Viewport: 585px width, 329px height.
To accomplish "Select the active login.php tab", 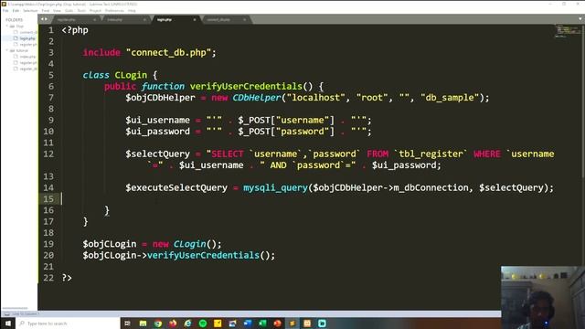I will (x=175, y=19).
